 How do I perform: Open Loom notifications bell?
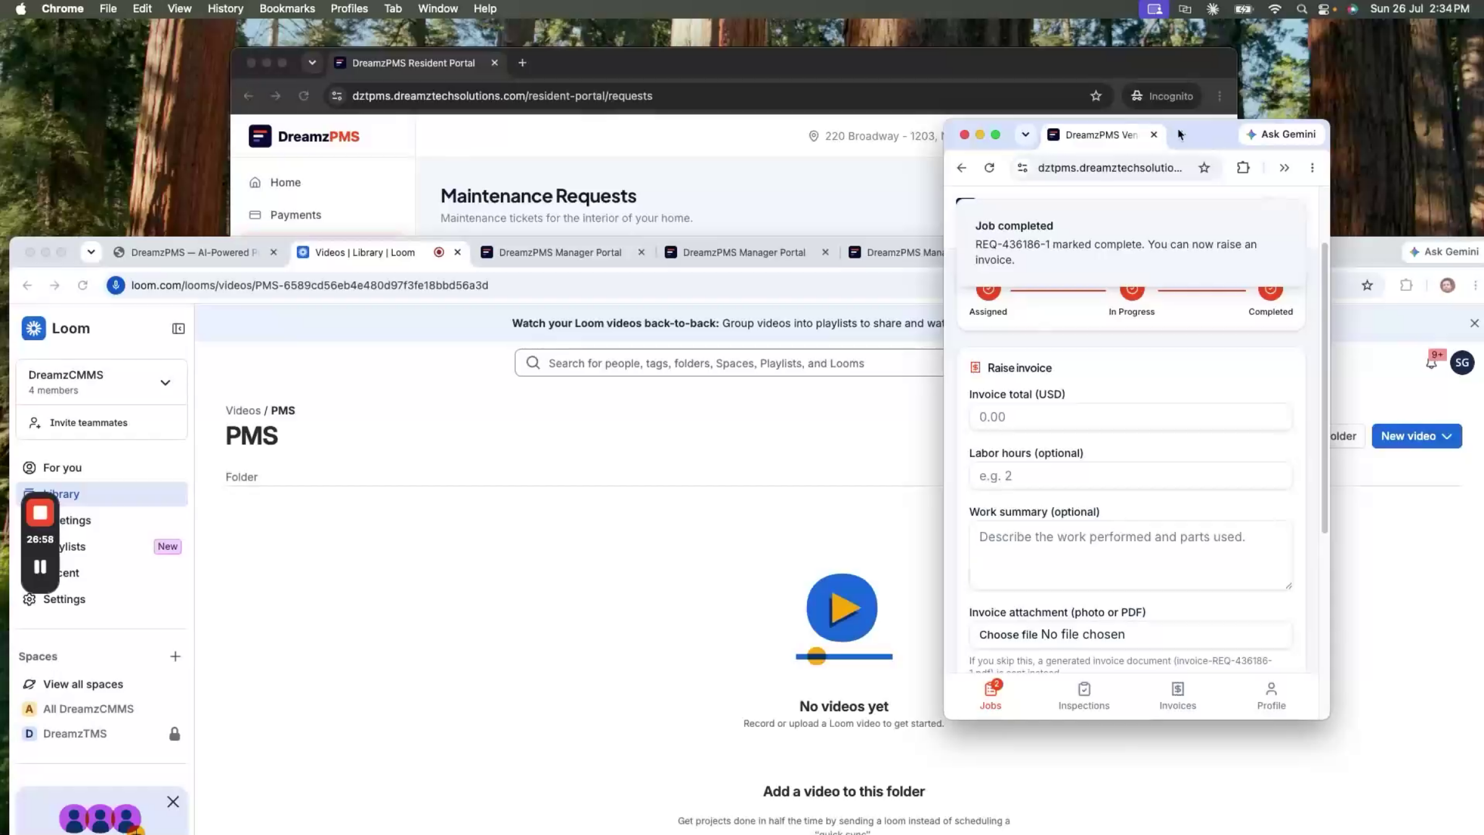tap(1431, 362)
